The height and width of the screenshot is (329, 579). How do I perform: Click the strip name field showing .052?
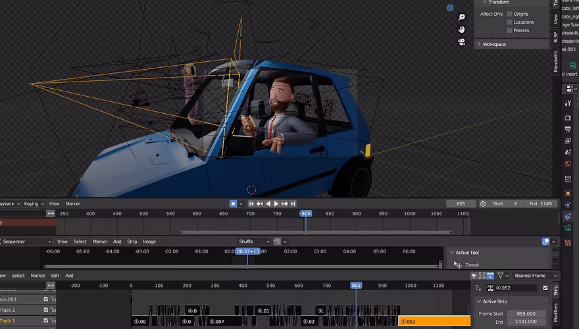pos(513,288)
